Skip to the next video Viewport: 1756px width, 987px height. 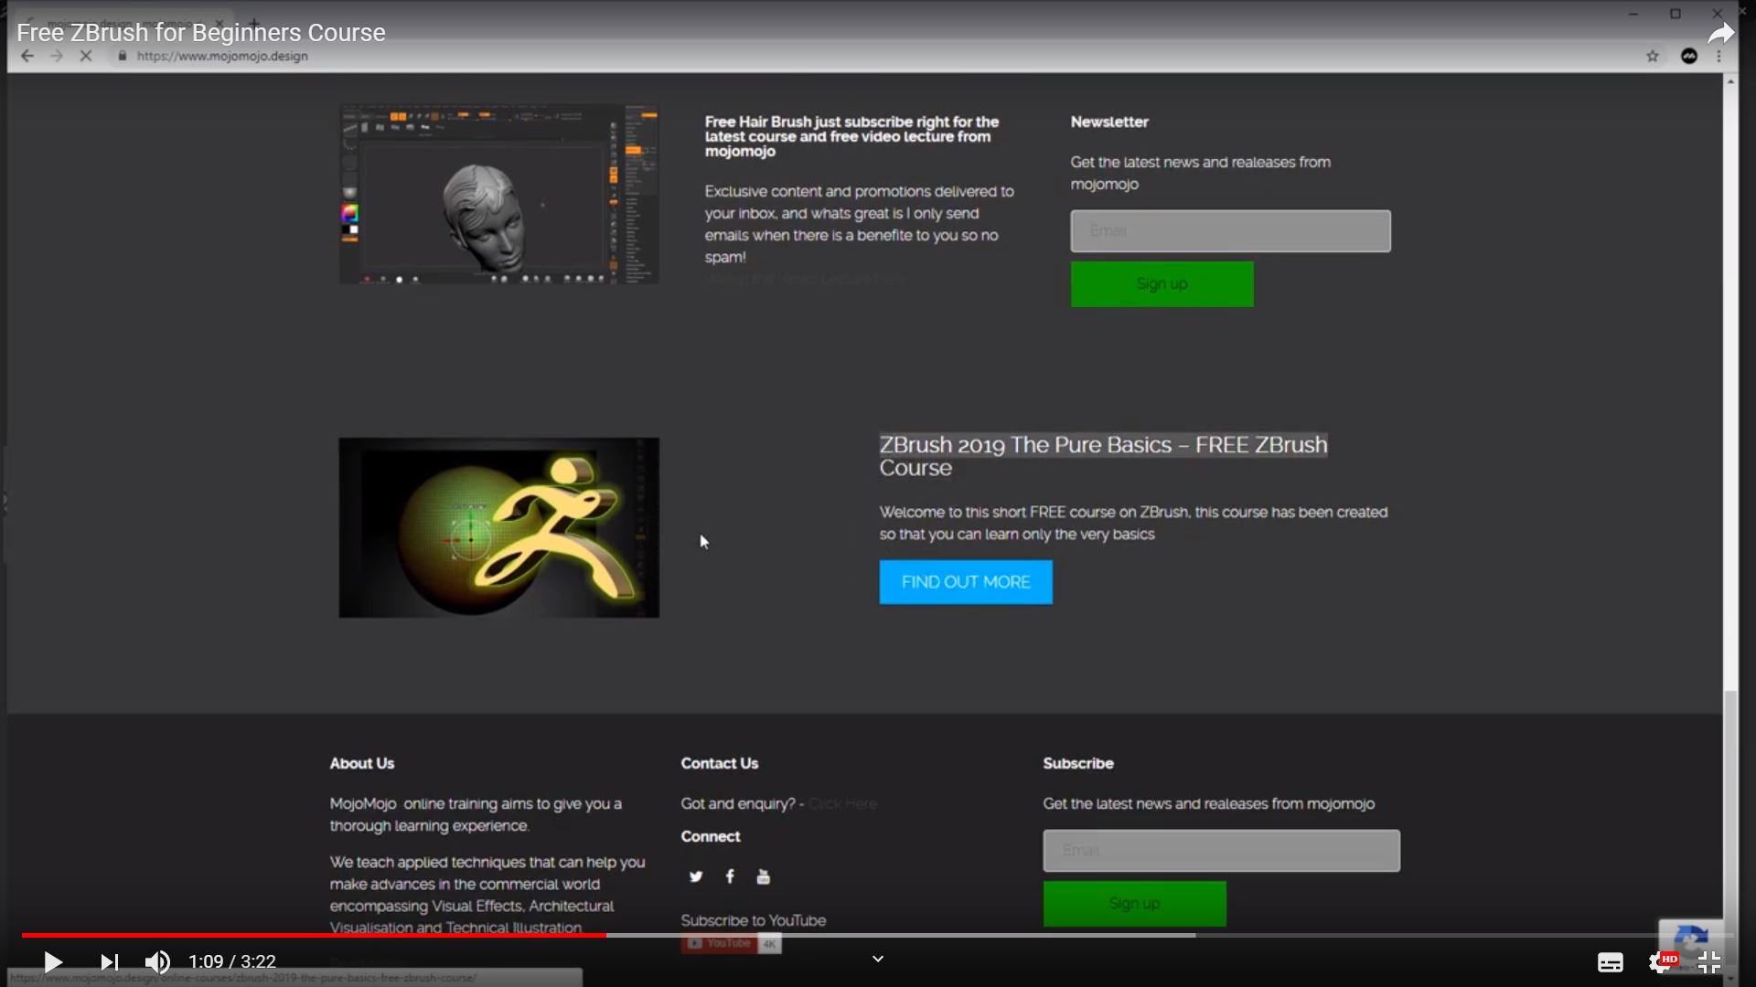(110, 961)
